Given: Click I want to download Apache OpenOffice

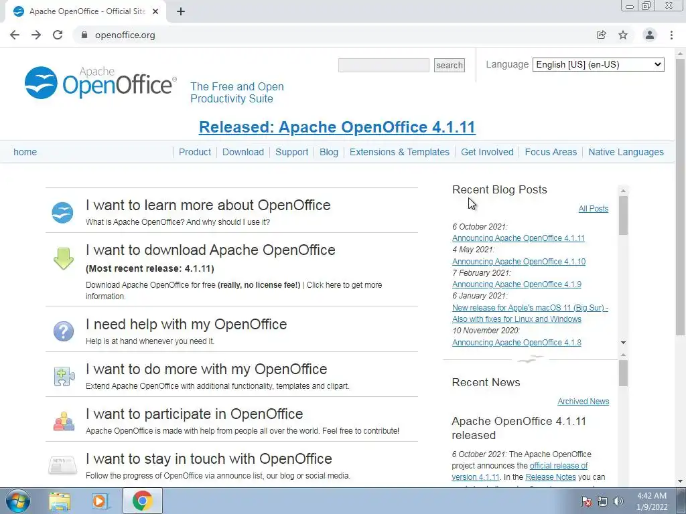Looking at the screenshot, I should (210, 250).
